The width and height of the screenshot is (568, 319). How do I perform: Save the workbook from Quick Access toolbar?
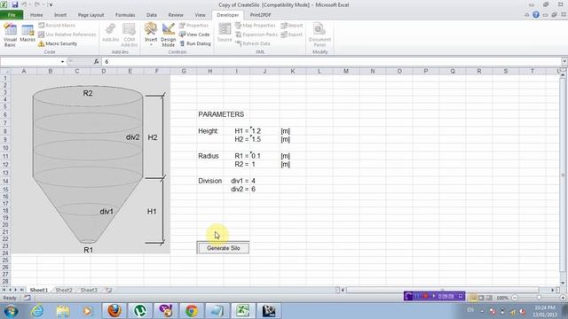(15, 4)
